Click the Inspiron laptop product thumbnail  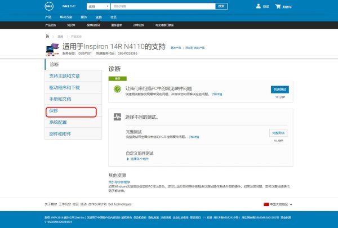pos(52,50)
